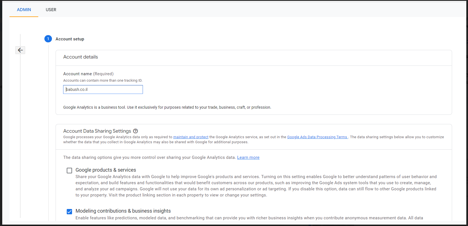
Task: Switch to the USER tab
Action: [x=51, y=10]
